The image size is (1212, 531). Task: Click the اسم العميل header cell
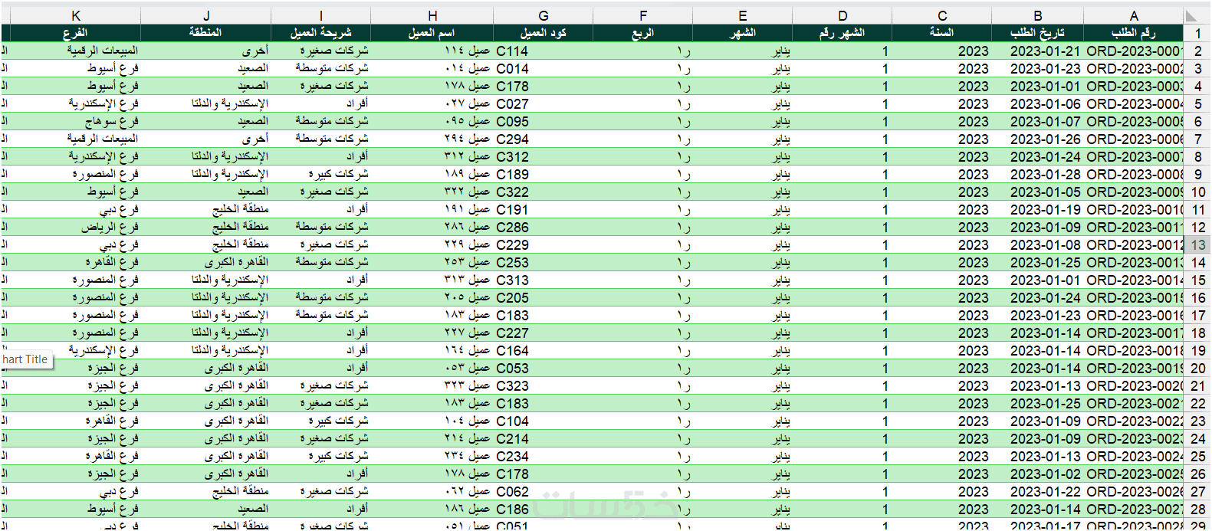tap(432, 33)
